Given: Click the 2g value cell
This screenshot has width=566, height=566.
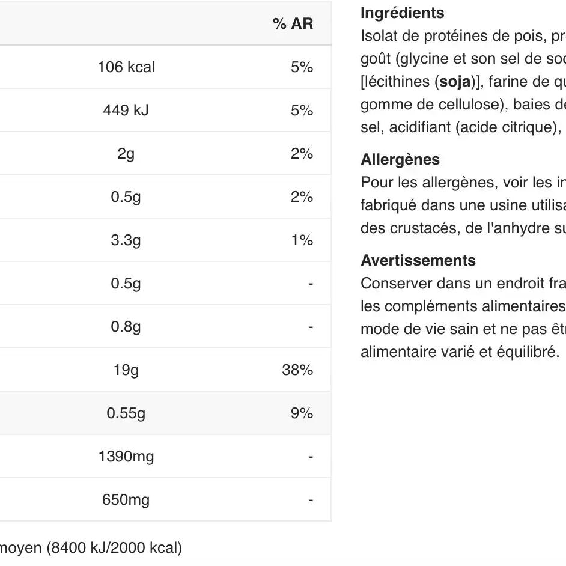Looking at the screenshot, I should point(126,153).
